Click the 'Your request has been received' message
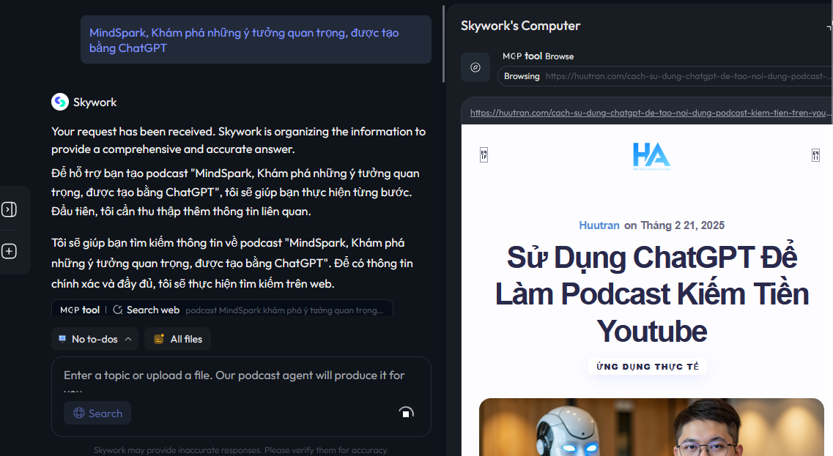This screenshot has width=833, height=456. click(239, 140)
